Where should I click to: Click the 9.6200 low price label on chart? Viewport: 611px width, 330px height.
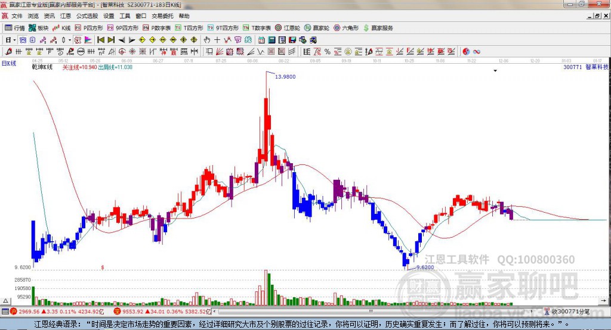pyautogui.click(x=425, y=267)
